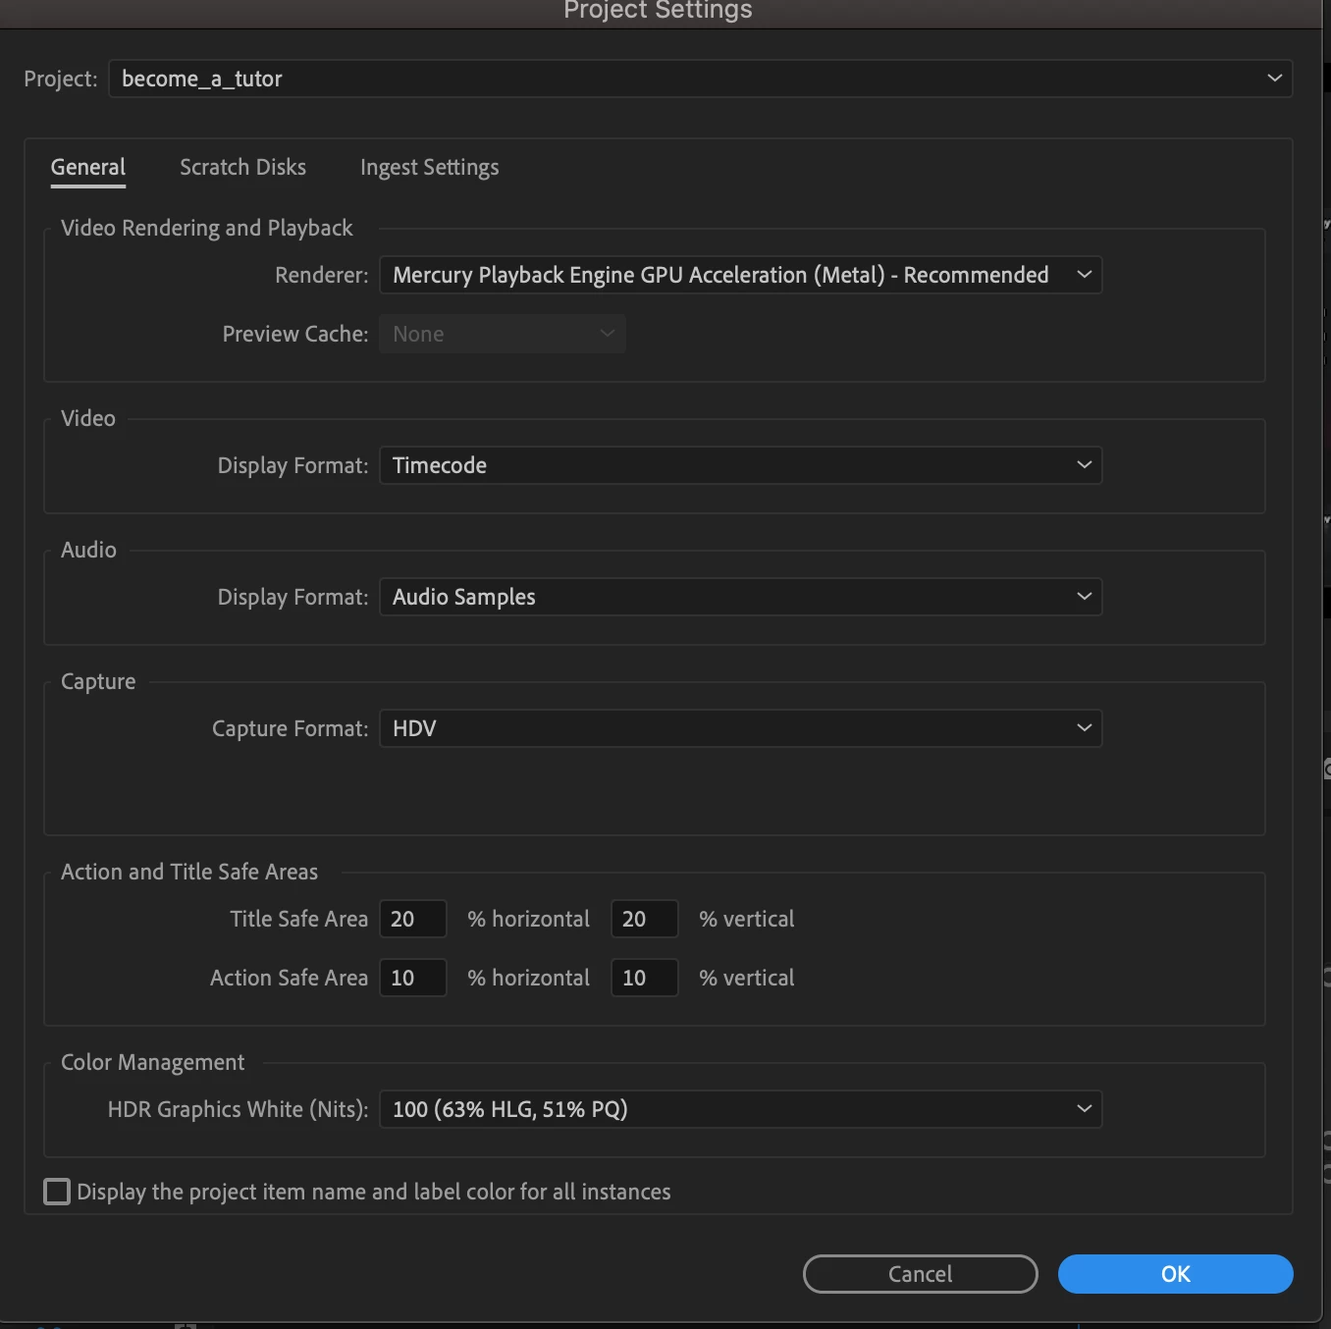Click the Video Rendering and Playback heading
The height and width of the screenshot is (1329, 1331).
coord(206,228)
